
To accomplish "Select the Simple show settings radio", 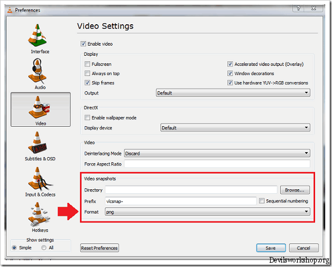I will pyautogui.click(x=15, y=247).
